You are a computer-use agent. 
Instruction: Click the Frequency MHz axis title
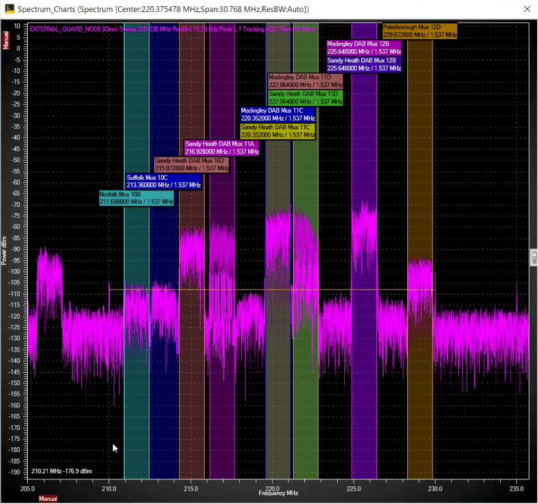tap(278, 493)
